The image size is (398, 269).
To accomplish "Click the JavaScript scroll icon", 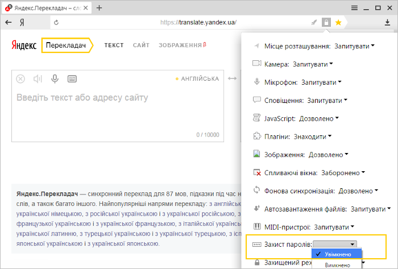I will pyautogui.click(x=256, y=118).
